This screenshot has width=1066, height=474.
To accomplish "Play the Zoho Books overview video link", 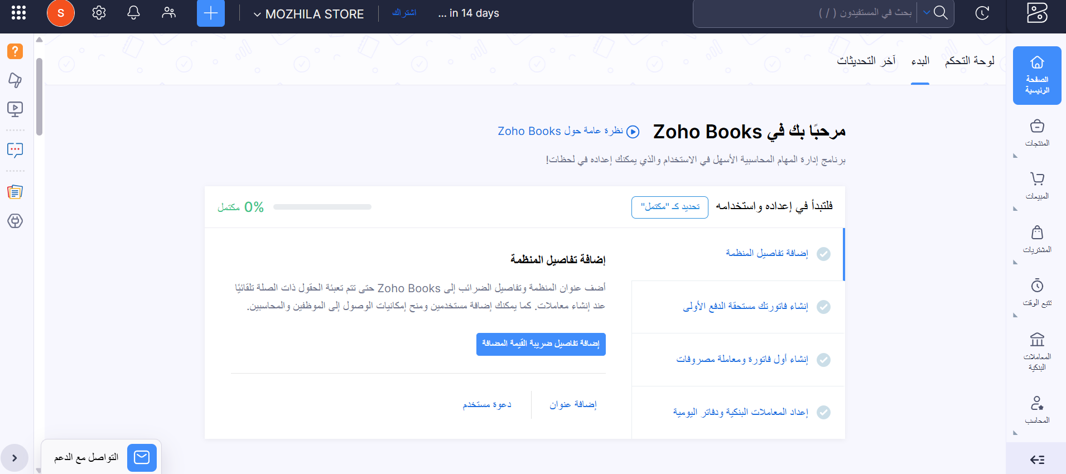I will (x=568, y=131).
